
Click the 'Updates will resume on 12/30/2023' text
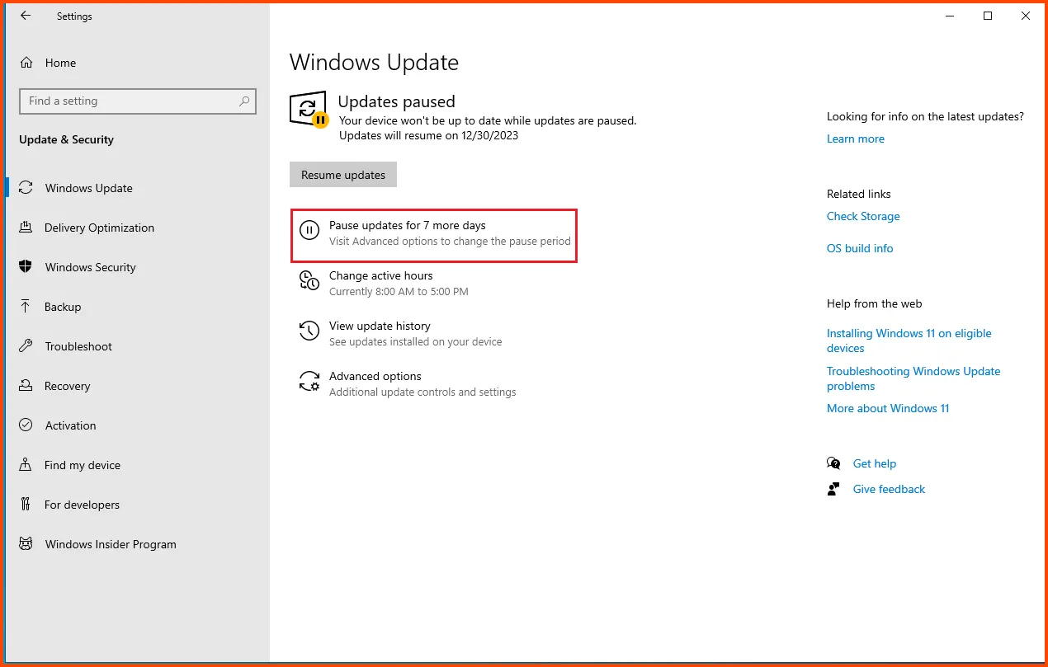[x=429, y=135]
